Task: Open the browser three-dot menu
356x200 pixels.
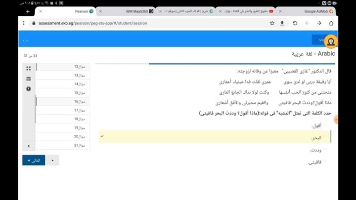Action: 24,23
